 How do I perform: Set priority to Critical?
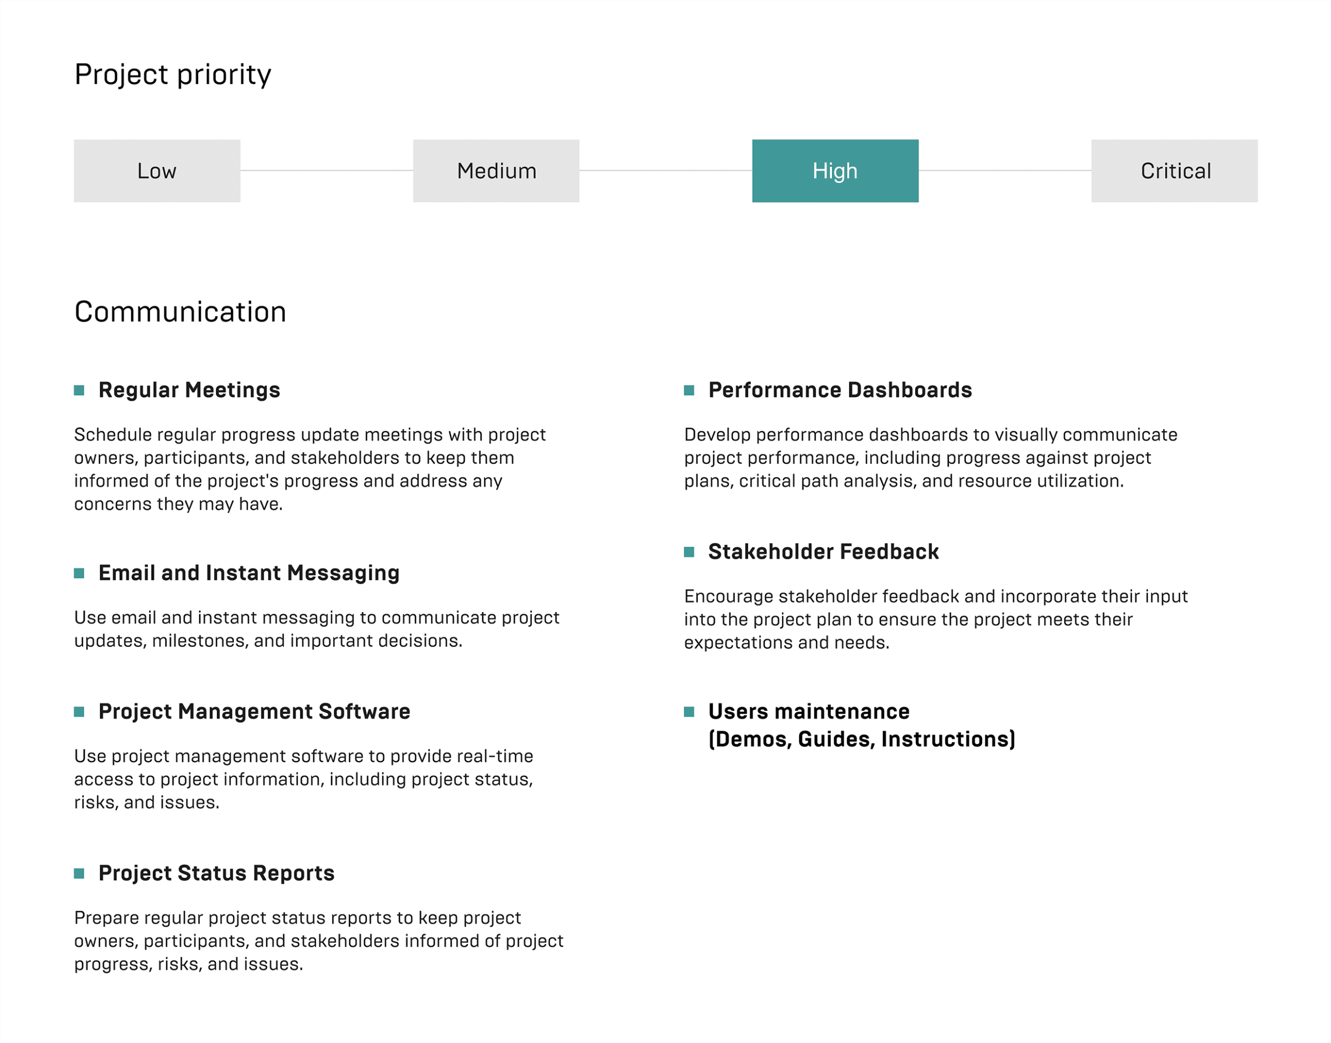[1174, 171]
